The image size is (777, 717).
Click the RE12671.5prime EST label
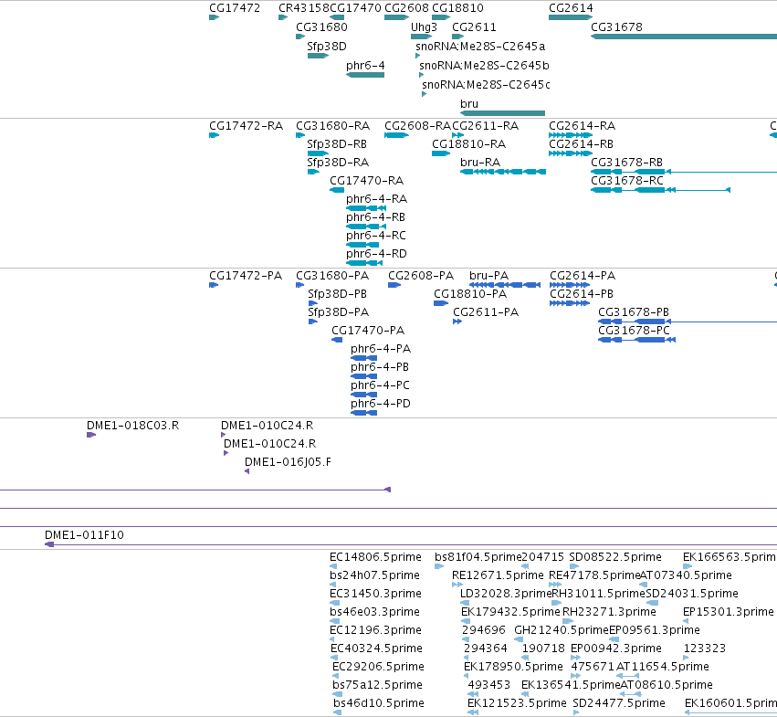click(x=498, y=575)
